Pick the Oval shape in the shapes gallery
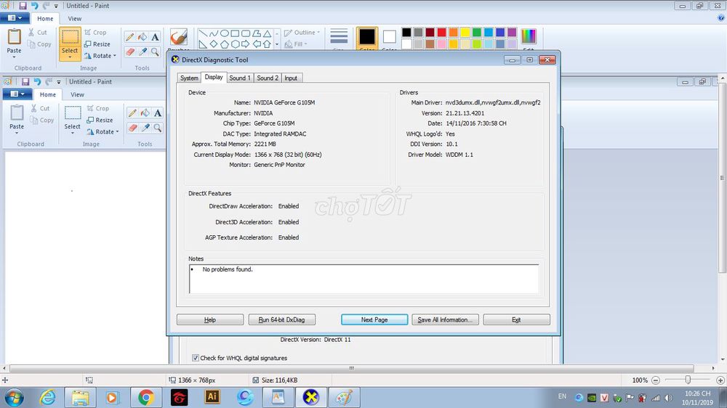This screenshot has height=408, width=727. [225, 33]
